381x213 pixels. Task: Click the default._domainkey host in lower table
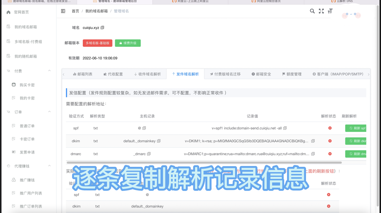click(147, 206)
